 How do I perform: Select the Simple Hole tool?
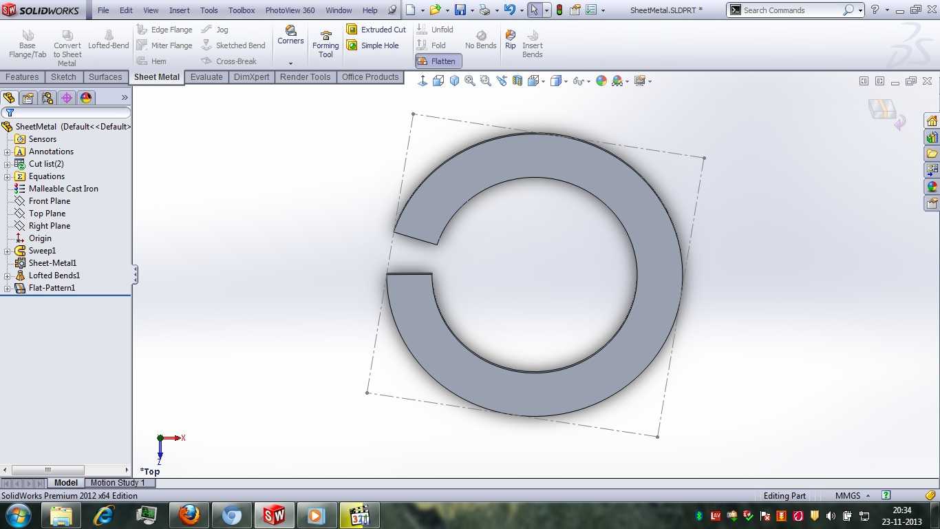pos(373,45)
